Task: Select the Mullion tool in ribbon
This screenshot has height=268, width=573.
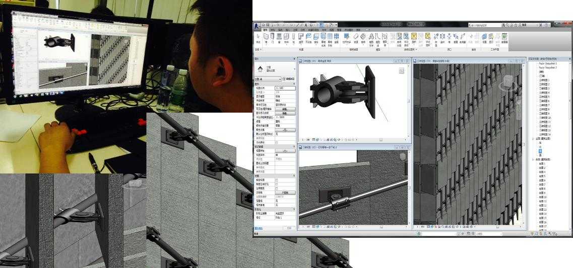Action: [x=336, y=38]
